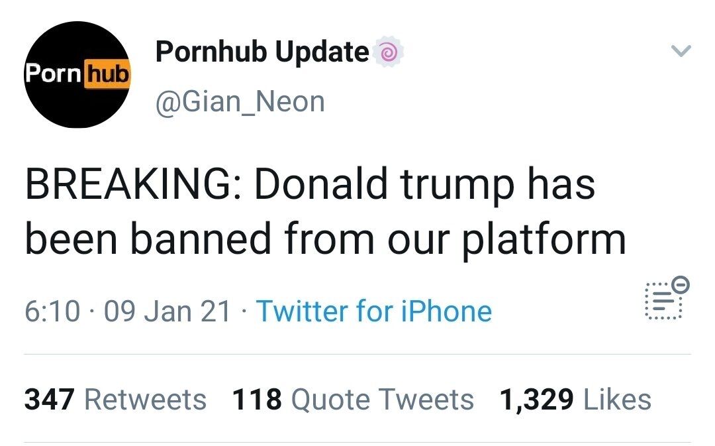Viewport: 715px width, 446px height.
Task: Show the Retweets list
Action: (146, 400)
